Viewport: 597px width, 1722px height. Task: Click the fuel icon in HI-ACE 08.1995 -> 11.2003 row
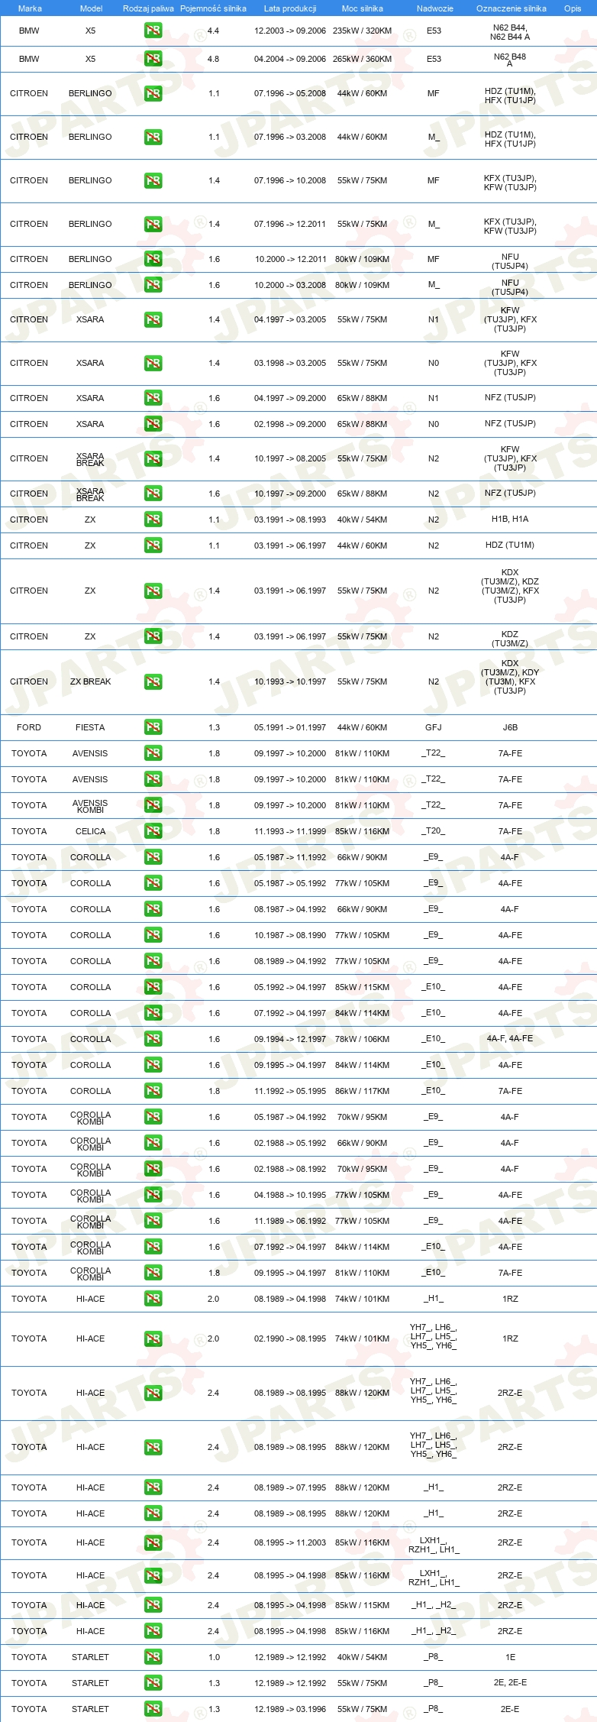(x=153, y=1542)
